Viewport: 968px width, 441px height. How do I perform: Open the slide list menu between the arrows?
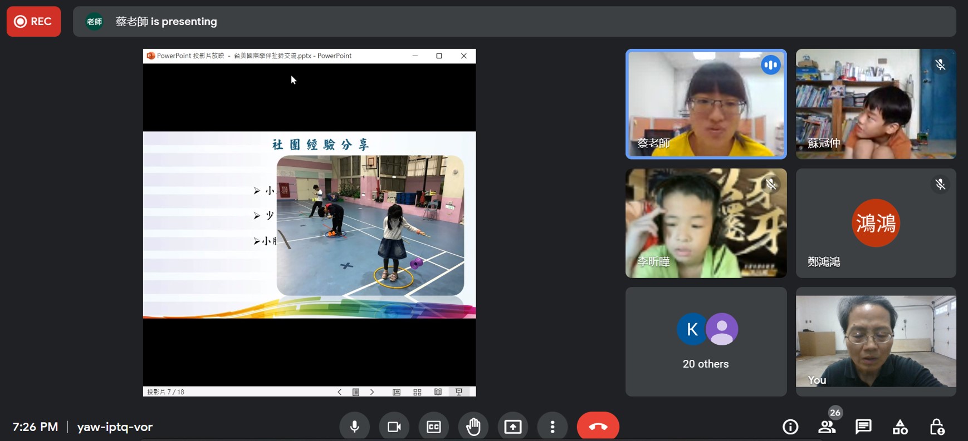pyautogui.click(x=356, y=392)
